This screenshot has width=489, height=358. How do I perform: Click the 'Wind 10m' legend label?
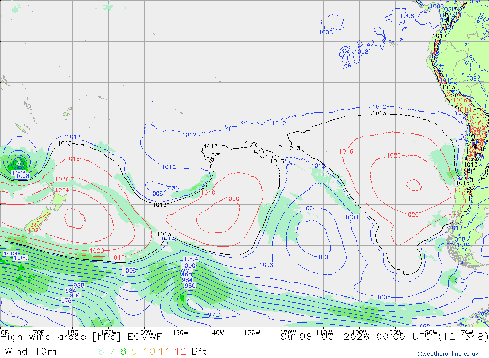[x=30, y=352]
